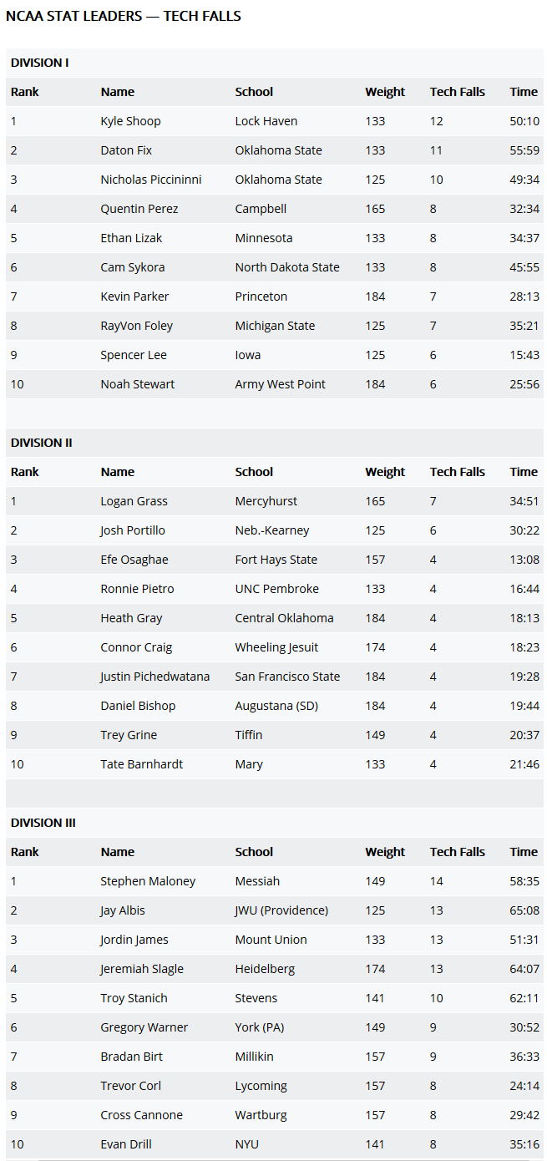Screen dimensions: 547x1161
Task: Click Justin Pichedwatana's name
Action: coord(154,677)
